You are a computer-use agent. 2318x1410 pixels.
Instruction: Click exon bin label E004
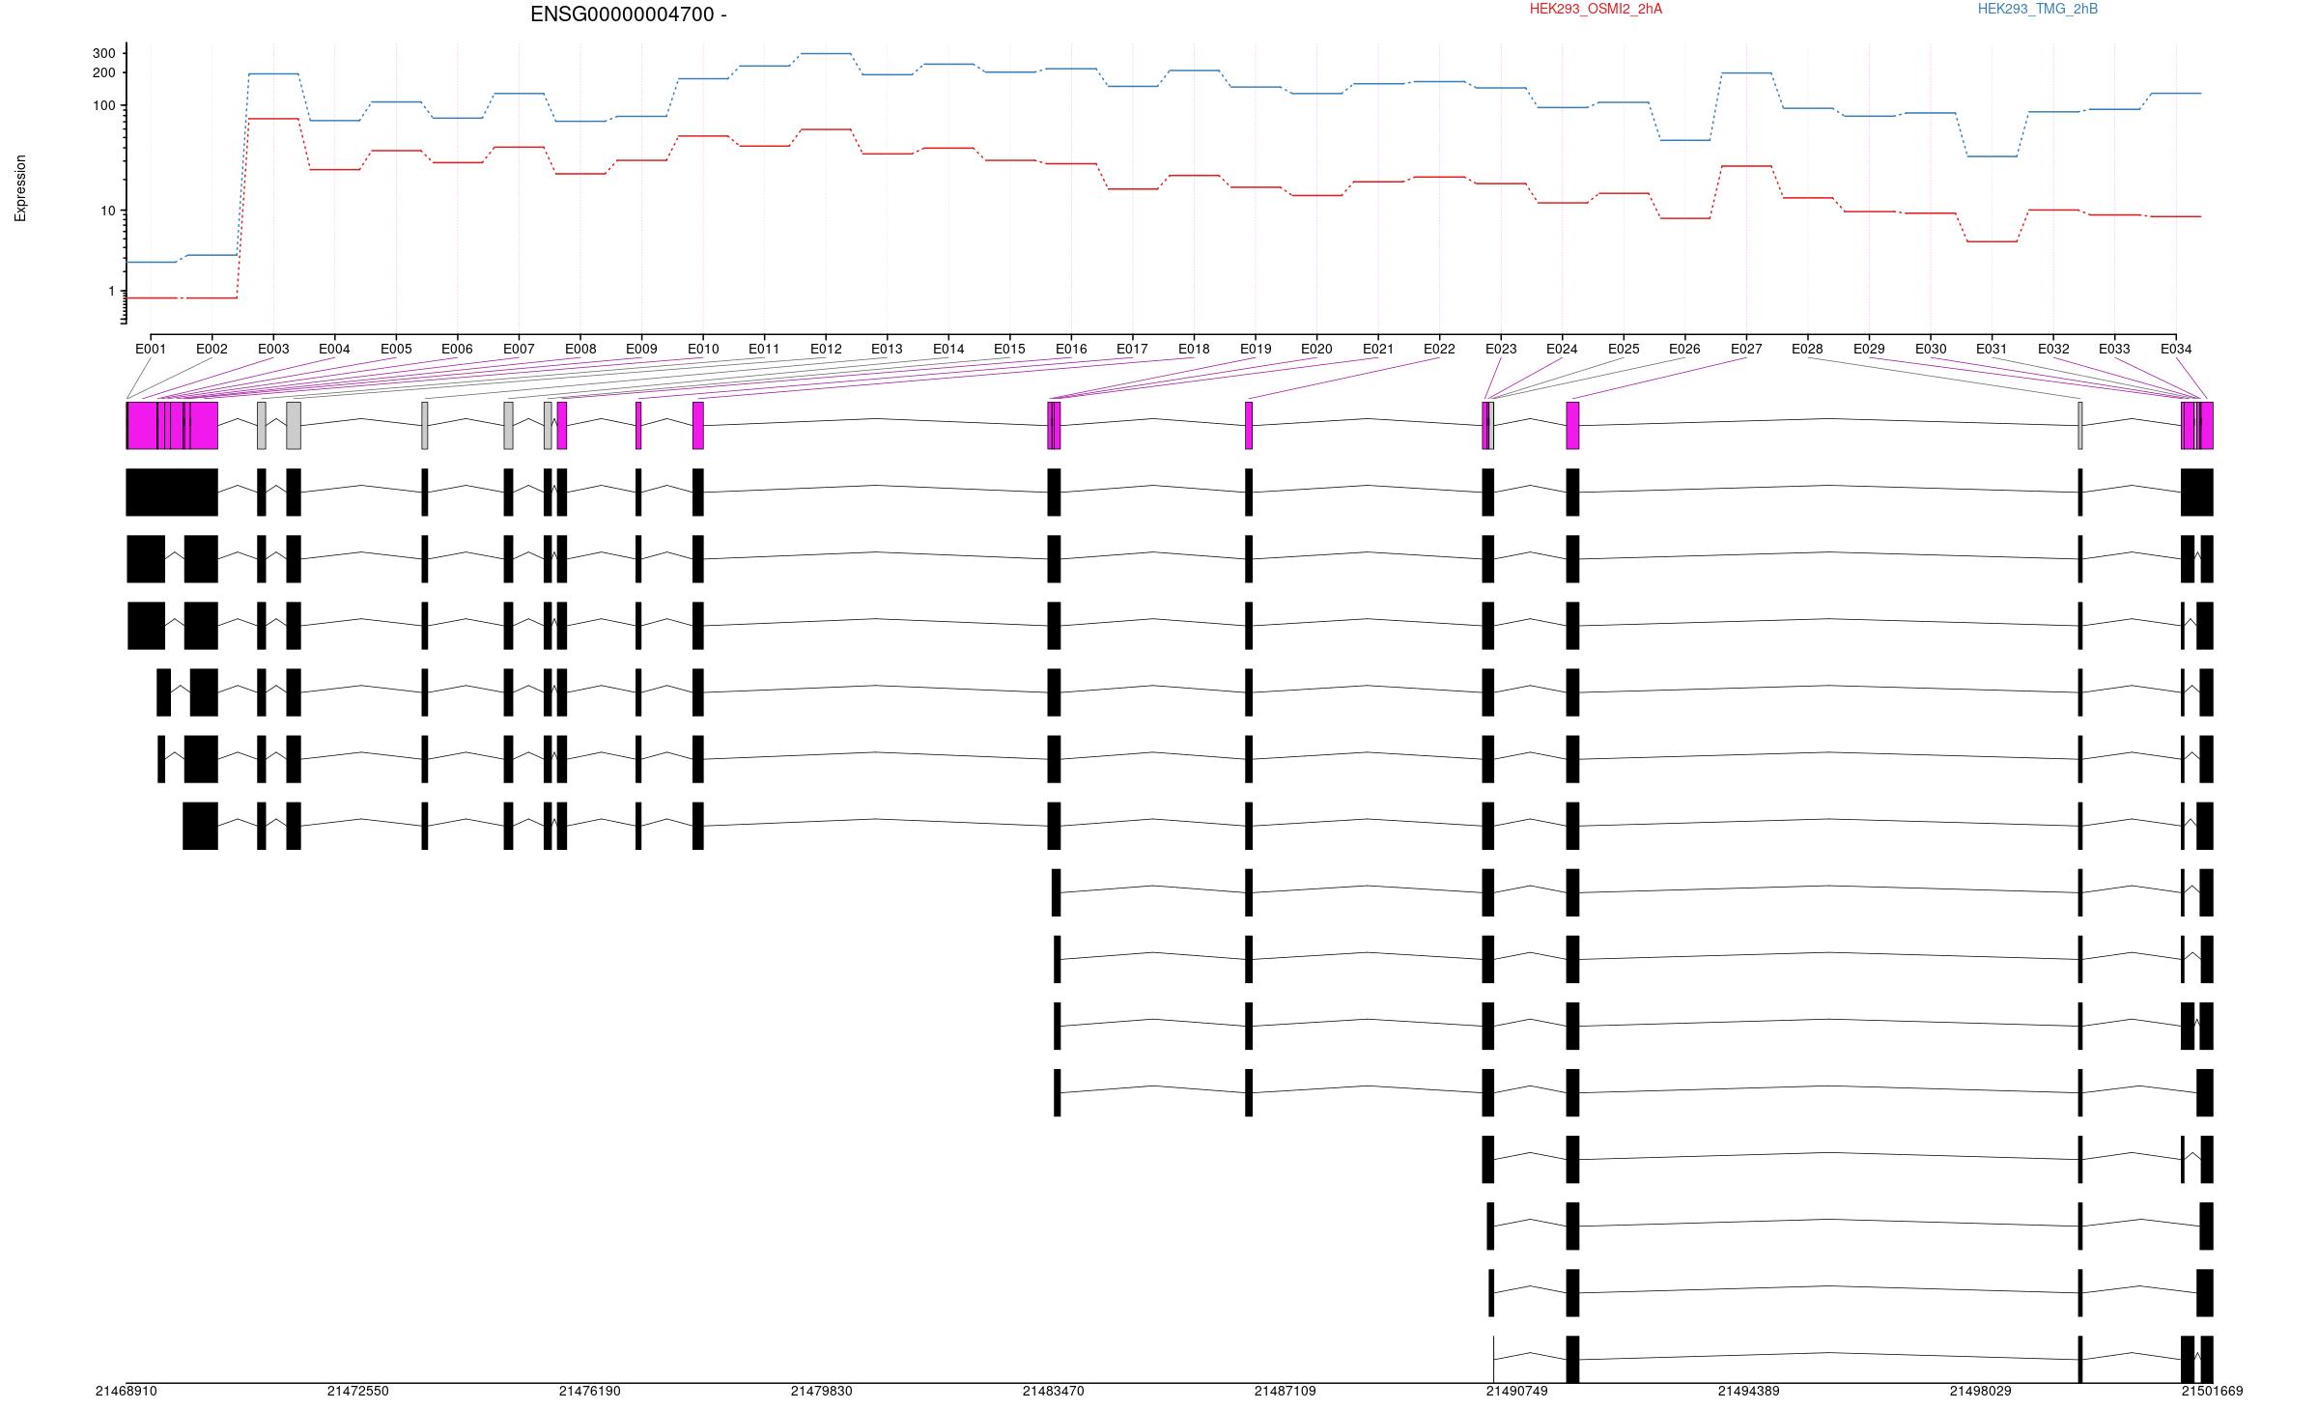click(x=334, y=349)
